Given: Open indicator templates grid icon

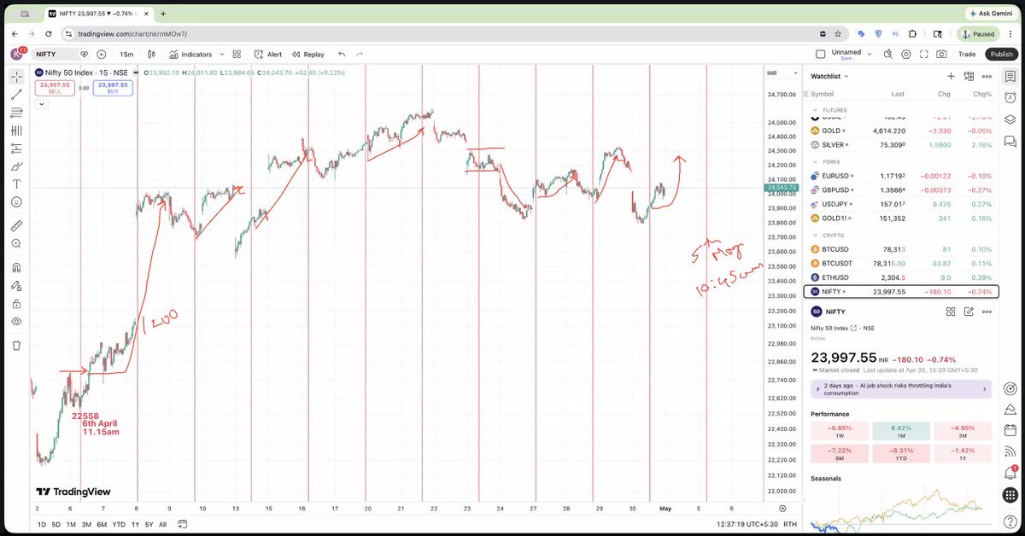Looking at the screenshot, I should [x=237, y=54].
